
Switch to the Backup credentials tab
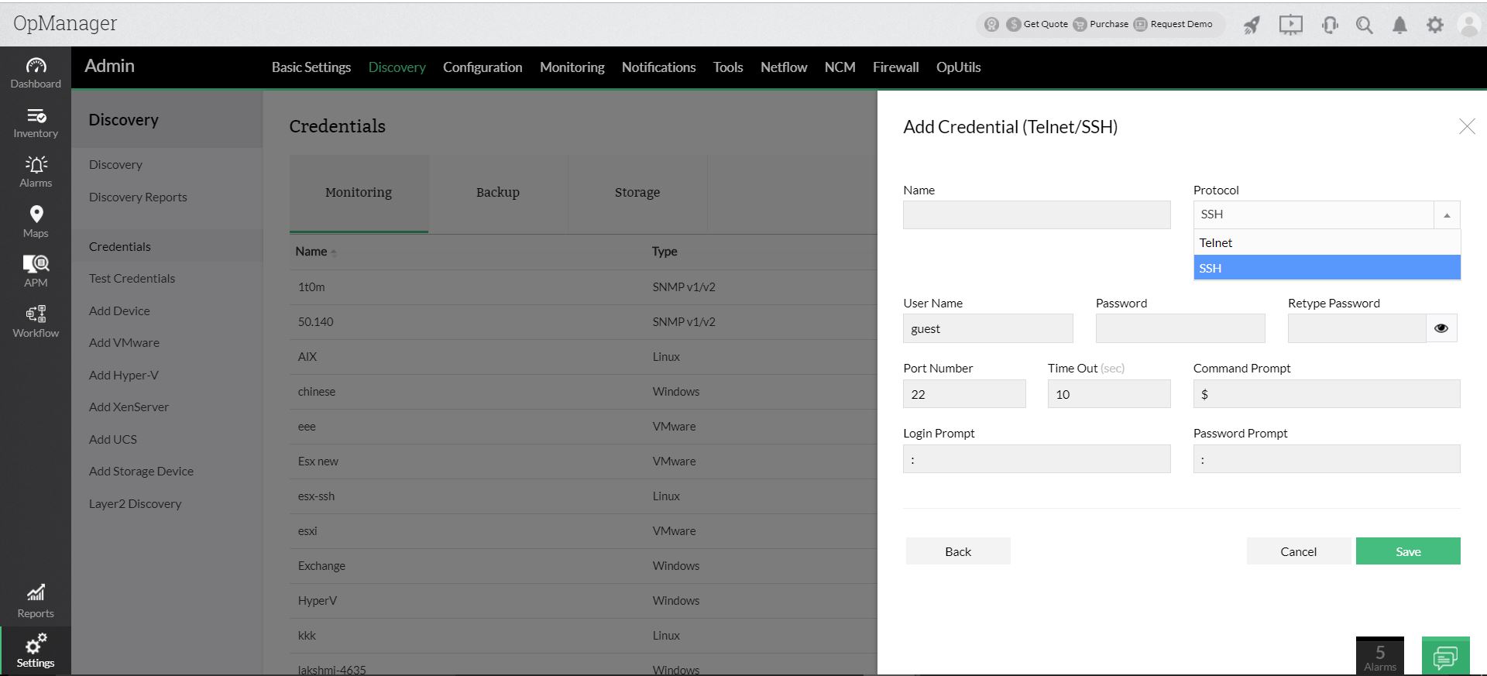pos(497,193)
